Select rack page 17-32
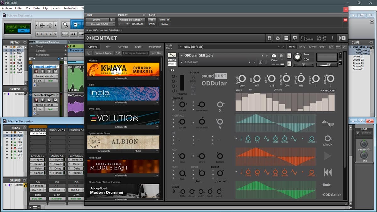 pos(302,47)
